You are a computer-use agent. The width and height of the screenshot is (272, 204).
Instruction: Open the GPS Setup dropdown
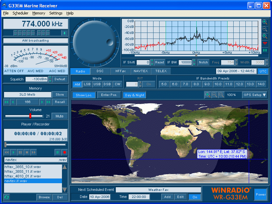[255, 95]
